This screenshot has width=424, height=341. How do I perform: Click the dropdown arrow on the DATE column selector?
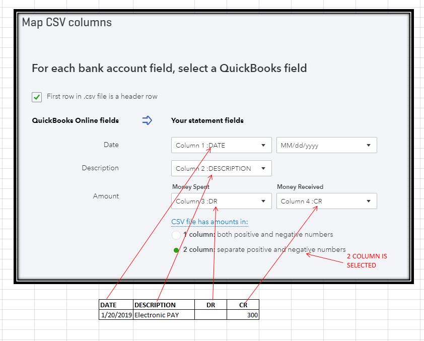coord(264,145)
